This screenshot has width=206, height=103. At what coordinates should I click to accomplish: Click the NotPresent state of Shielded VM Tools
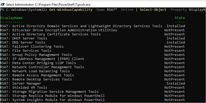[175, 88]
